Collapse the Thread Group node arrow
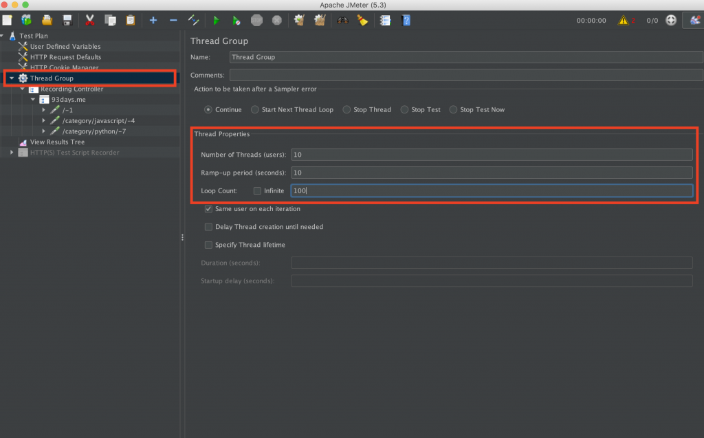Screen dimensions: 704x438 pos(12,78)
